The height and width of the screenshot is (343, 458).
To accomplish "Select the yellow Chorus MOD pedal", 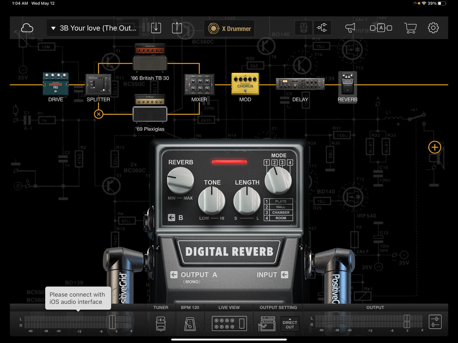I will coord(245,84).
